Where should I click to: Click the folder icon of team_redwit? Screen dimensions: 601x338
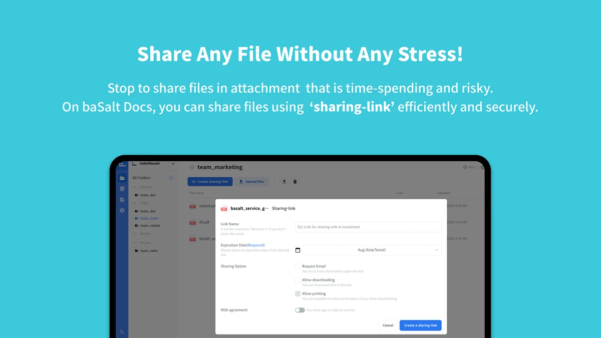[136, 226]
